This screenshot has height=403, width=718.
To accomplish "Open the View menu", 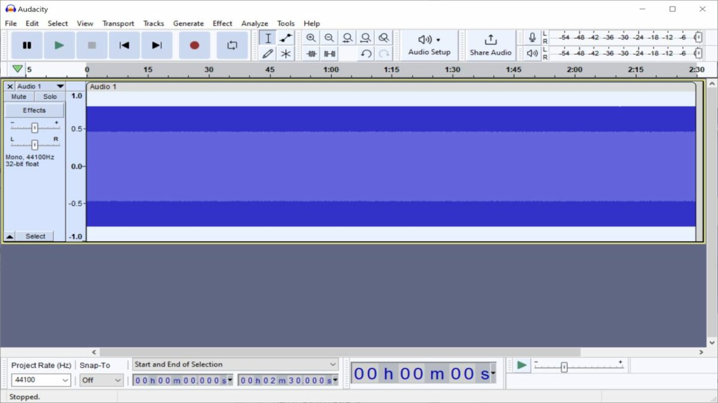I will pyautogui.click(x=85, y=23).
